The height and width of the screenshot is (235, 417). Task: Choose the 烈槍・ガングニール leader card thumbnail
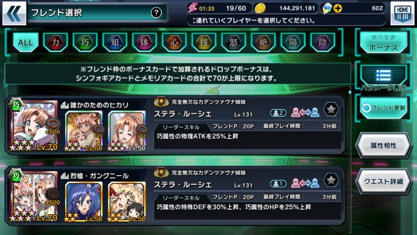click(x=34, y=196)
